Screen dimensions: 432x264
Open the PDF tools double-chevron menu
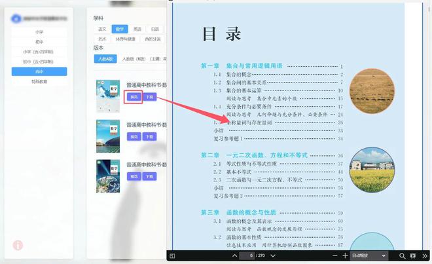(425, 255)
